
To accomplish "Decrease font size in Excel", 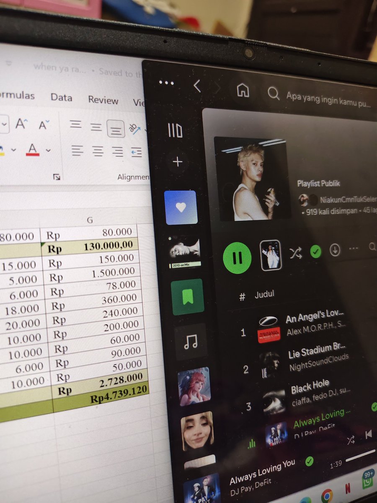I will coord(44,124).
